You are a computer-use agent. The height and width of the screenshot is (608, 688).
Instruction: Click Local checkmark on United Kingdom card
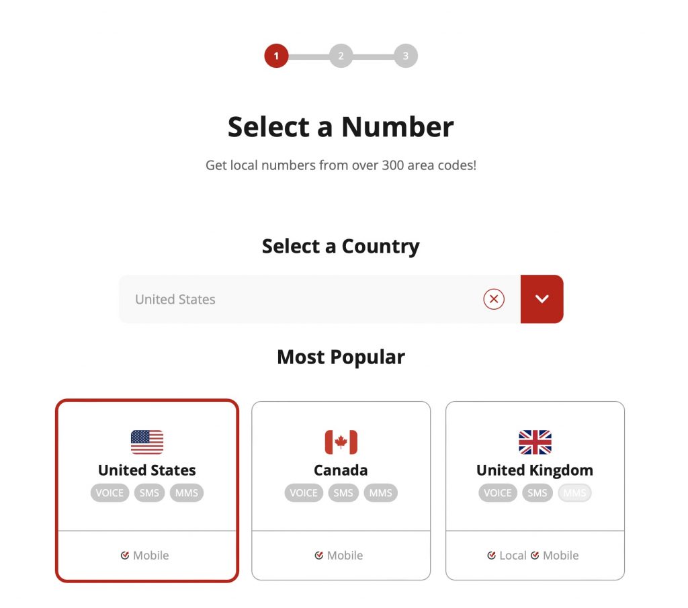tap(492, 556)
